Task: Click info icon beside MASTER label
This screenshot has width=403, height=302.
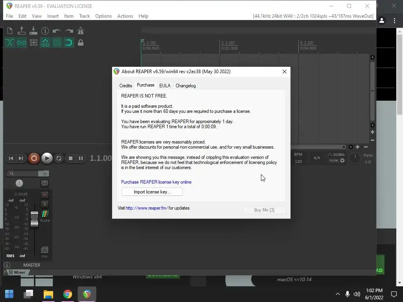Action: 7,265
